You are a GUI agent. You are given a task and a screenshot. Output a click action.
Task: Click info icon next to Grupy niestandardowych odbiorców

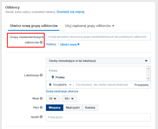coord(41,42)
